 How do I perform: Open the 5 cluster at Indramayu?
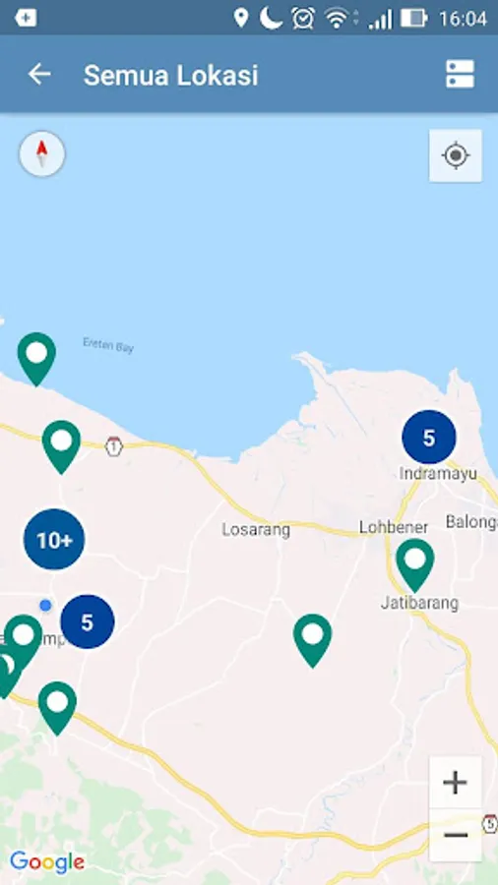429,438
